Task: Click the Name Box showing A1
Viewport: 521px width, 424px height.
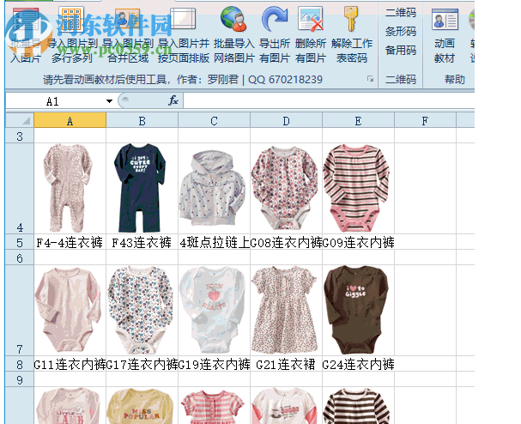Action: (53, 101)
